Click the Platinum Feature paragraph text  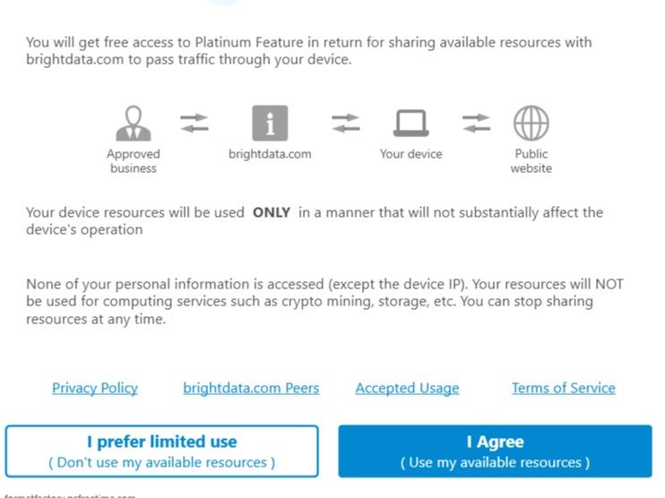tap(308, 51)
